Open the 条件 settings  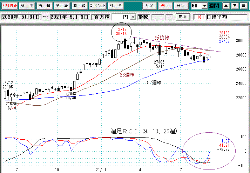pyautogui.click(x=26, y=6)
